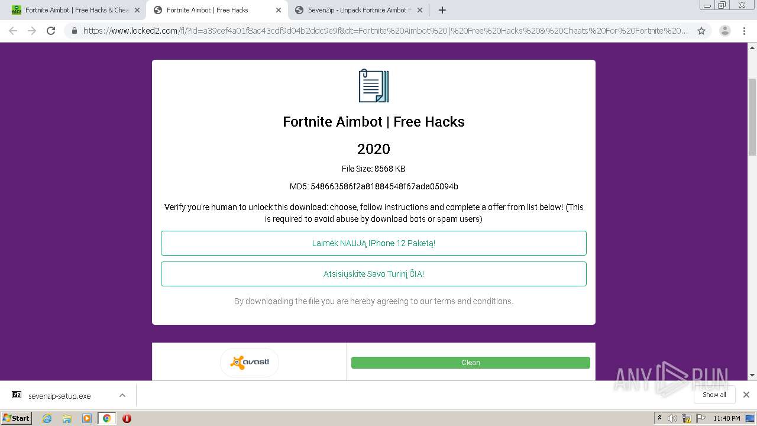Open the volume speaker tray icon
This screenshot has width=757, height=426.
click(x=672, y=418)
